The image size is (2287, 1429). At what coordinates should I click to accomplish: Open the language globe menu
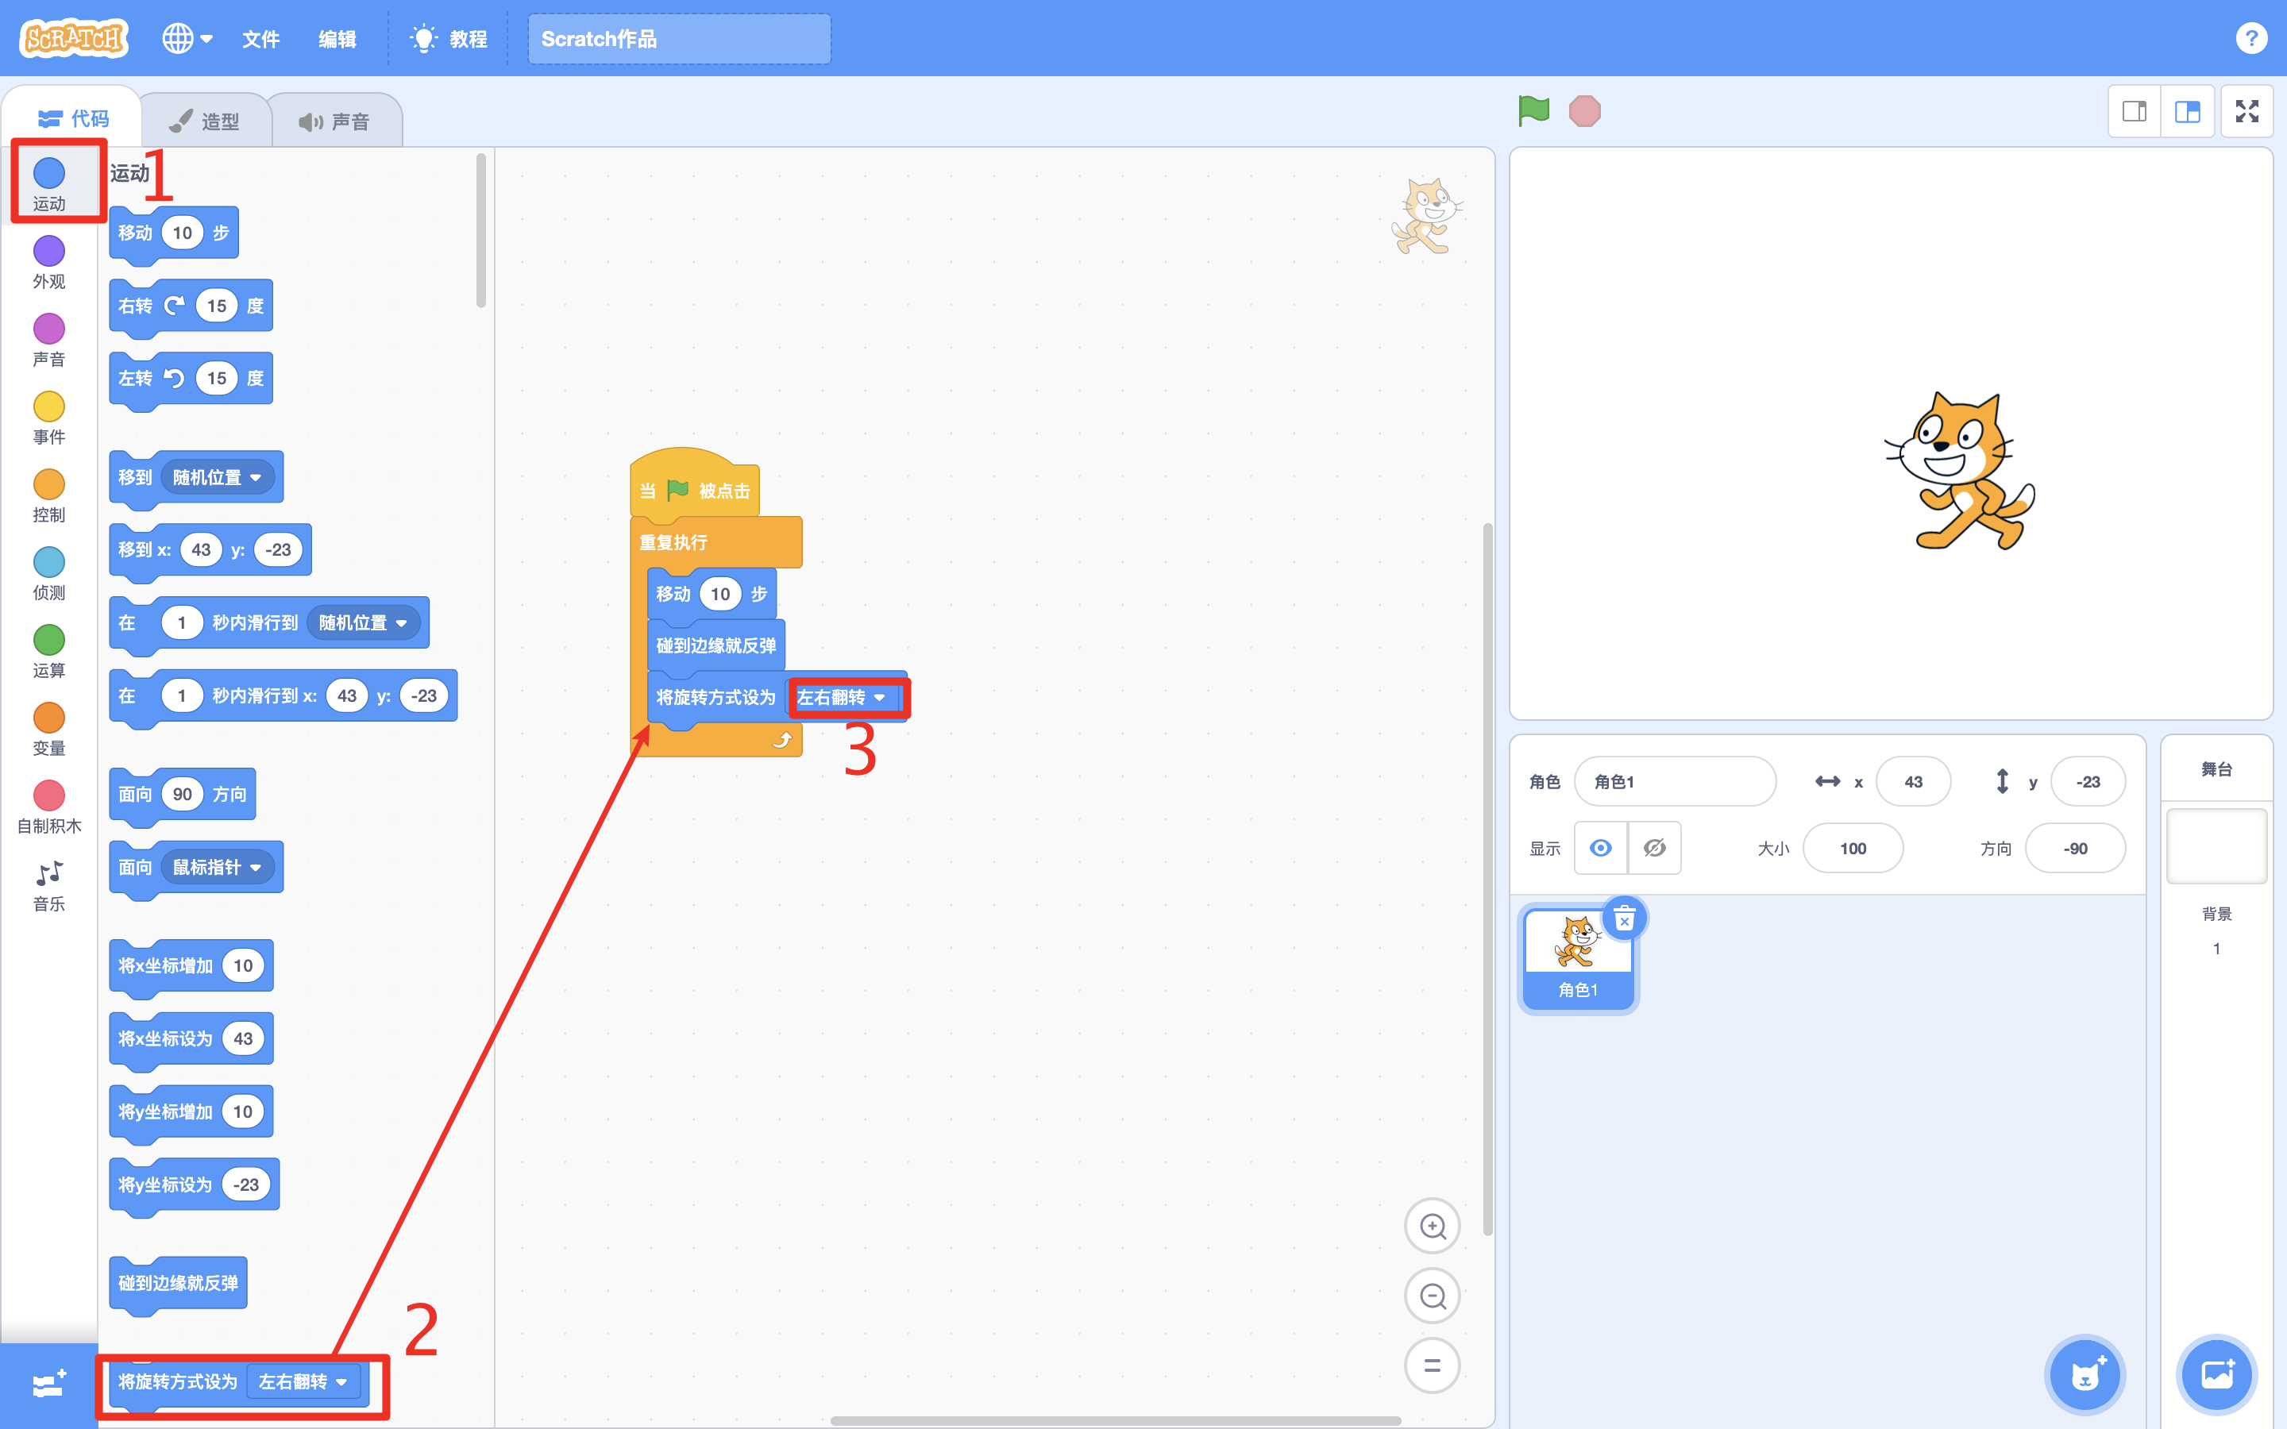click(187, 39)
